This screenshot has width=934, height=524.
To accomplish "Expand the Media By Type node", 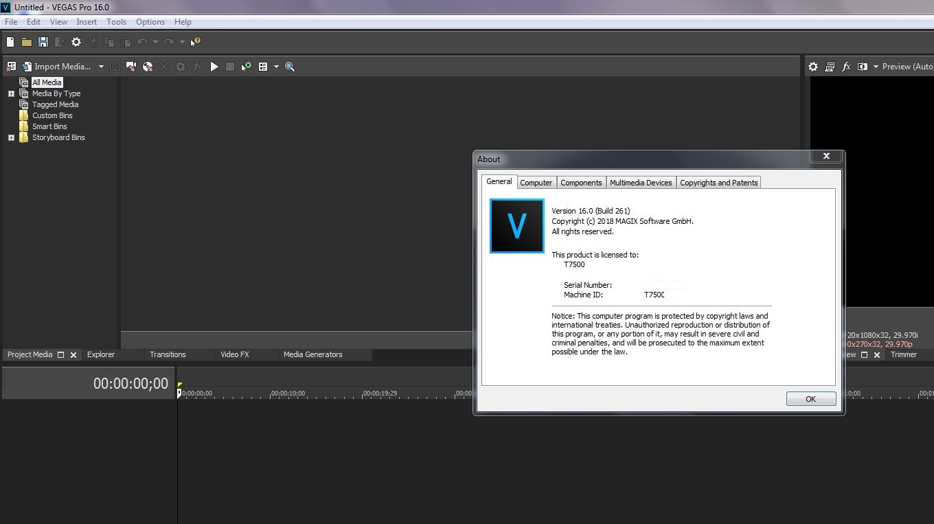I will [11, 93].
